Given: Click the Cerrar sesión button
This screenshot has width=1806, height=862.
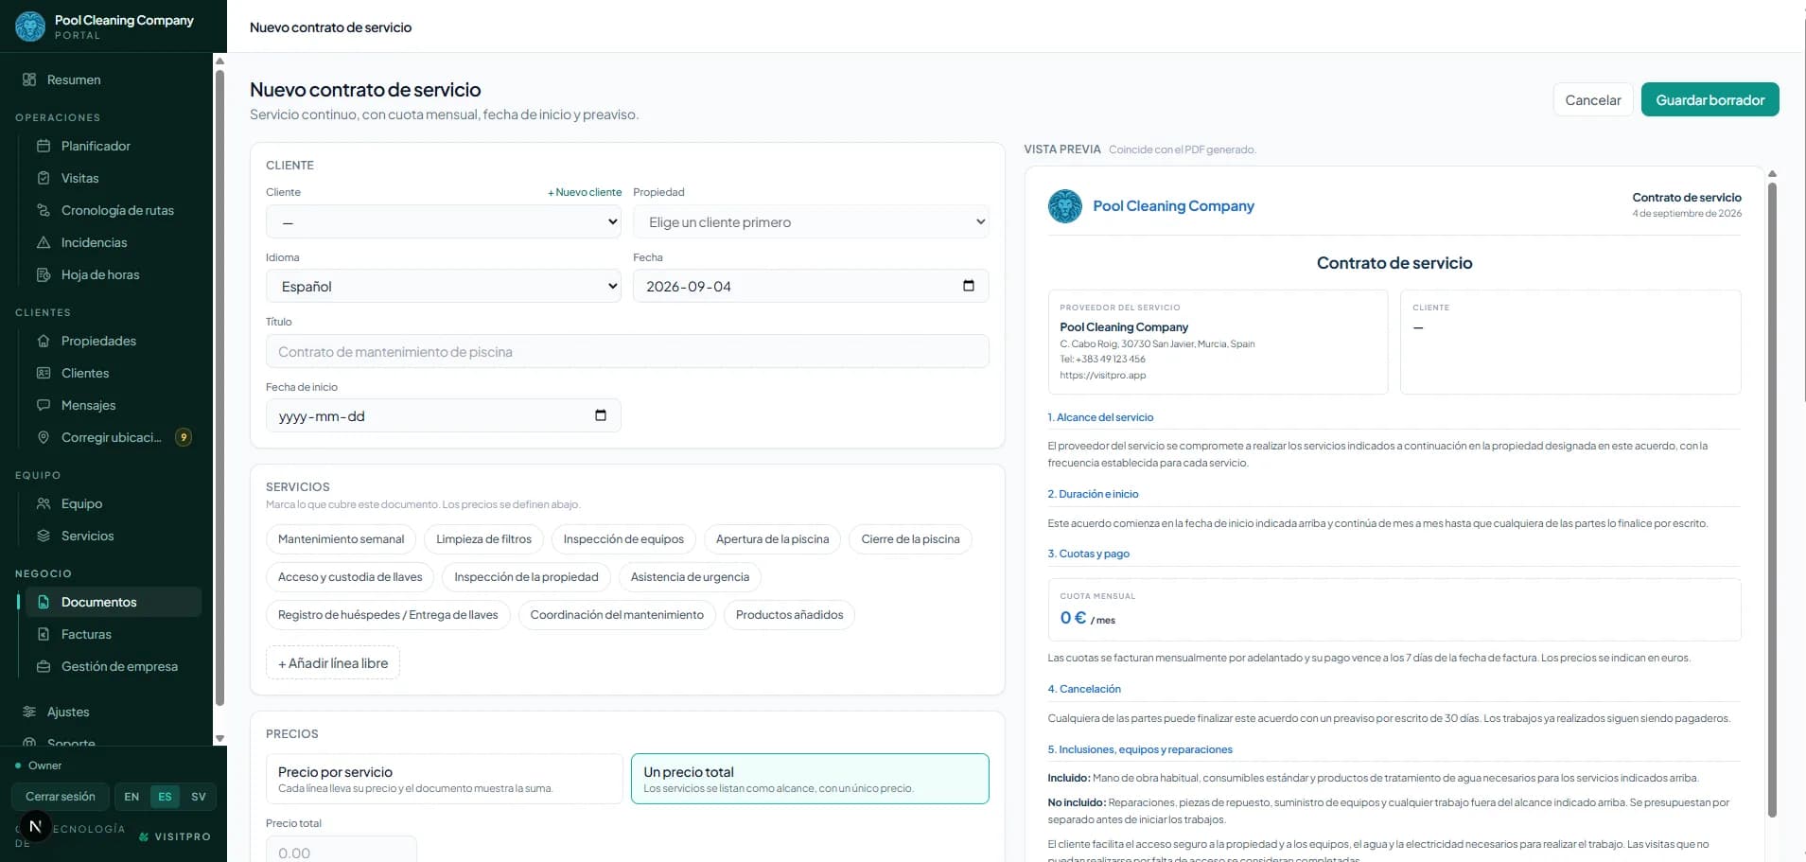Looking at the screenshot, I should [61, 797].
